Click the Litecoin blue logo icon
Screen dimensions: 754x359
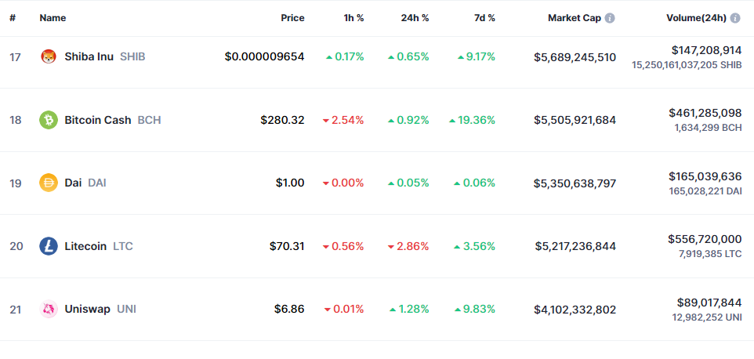(x=49, y=246)
